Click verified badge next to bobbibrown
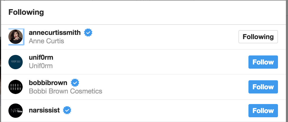This screenshot has height=122, width=288. coord(75,83)
